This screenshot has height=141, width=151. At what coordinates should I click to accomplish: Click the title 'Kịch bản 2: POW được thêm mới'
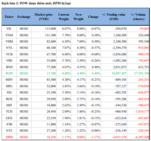pyautogui.click(x=27, y=3)
